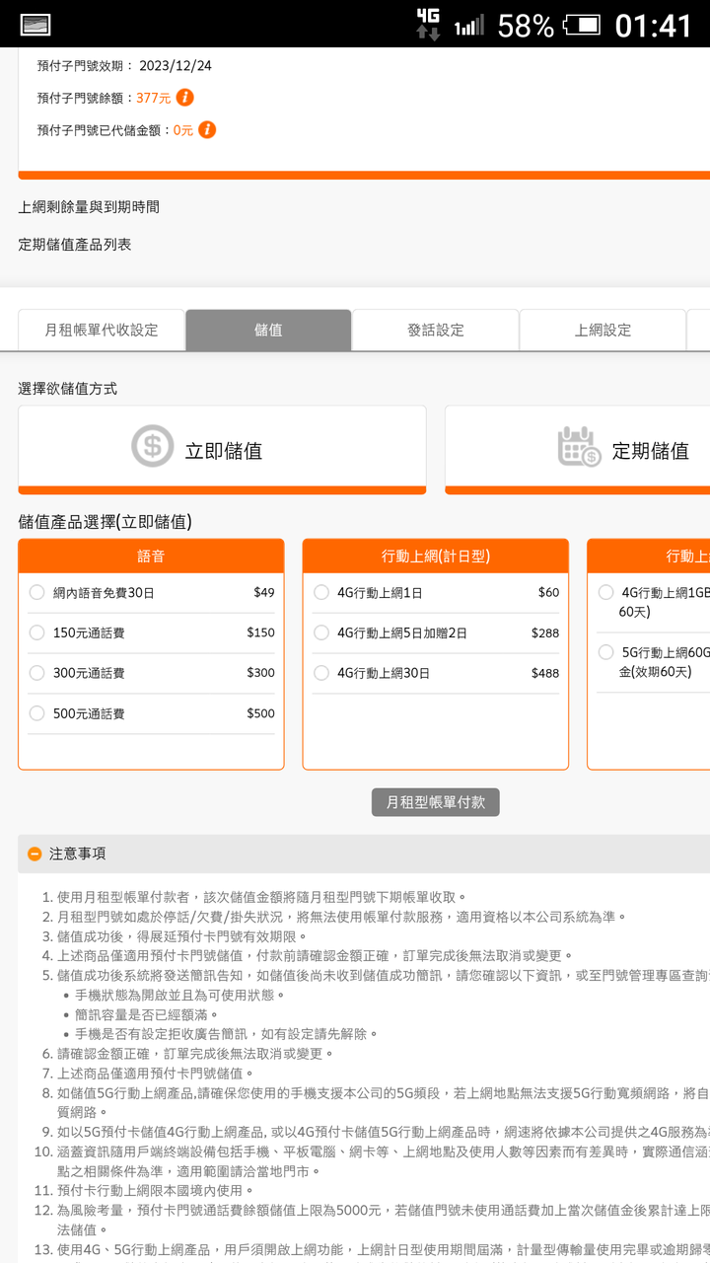Select 5G行動上網60G option
Screen dimensions: 710x1263
[653, 662]
